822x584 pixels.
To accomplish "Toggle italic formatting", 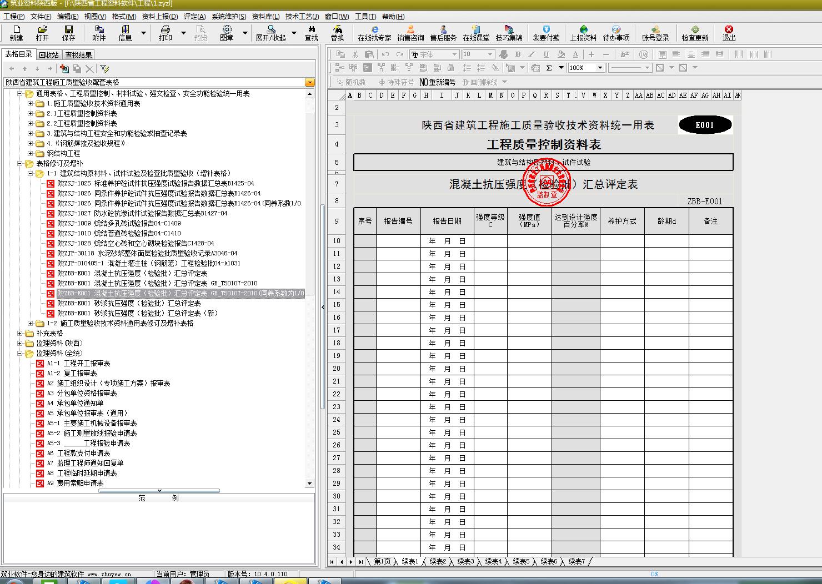I will click(x=532, y=54).
